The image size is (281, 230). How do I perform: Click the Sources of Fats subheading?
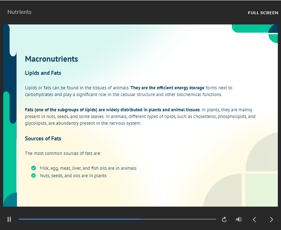(43, 139)
